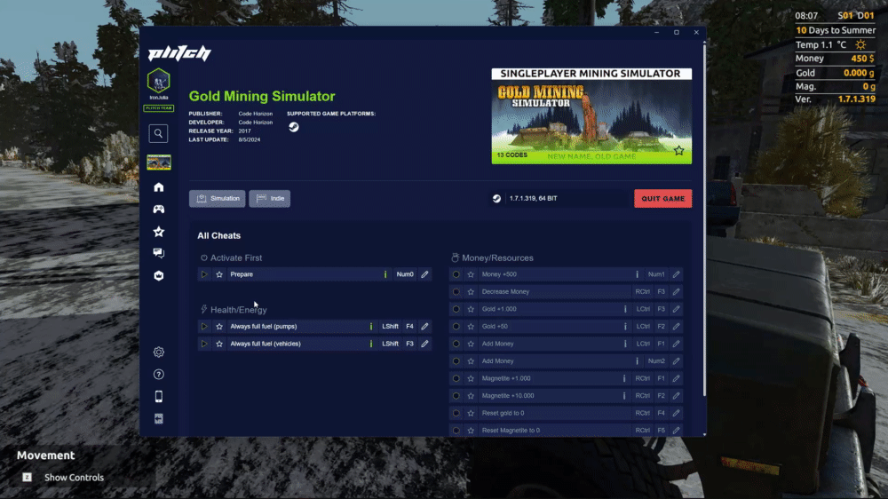
Task: Open the chat bubbles icon in the sidebar
Action: 159,253
